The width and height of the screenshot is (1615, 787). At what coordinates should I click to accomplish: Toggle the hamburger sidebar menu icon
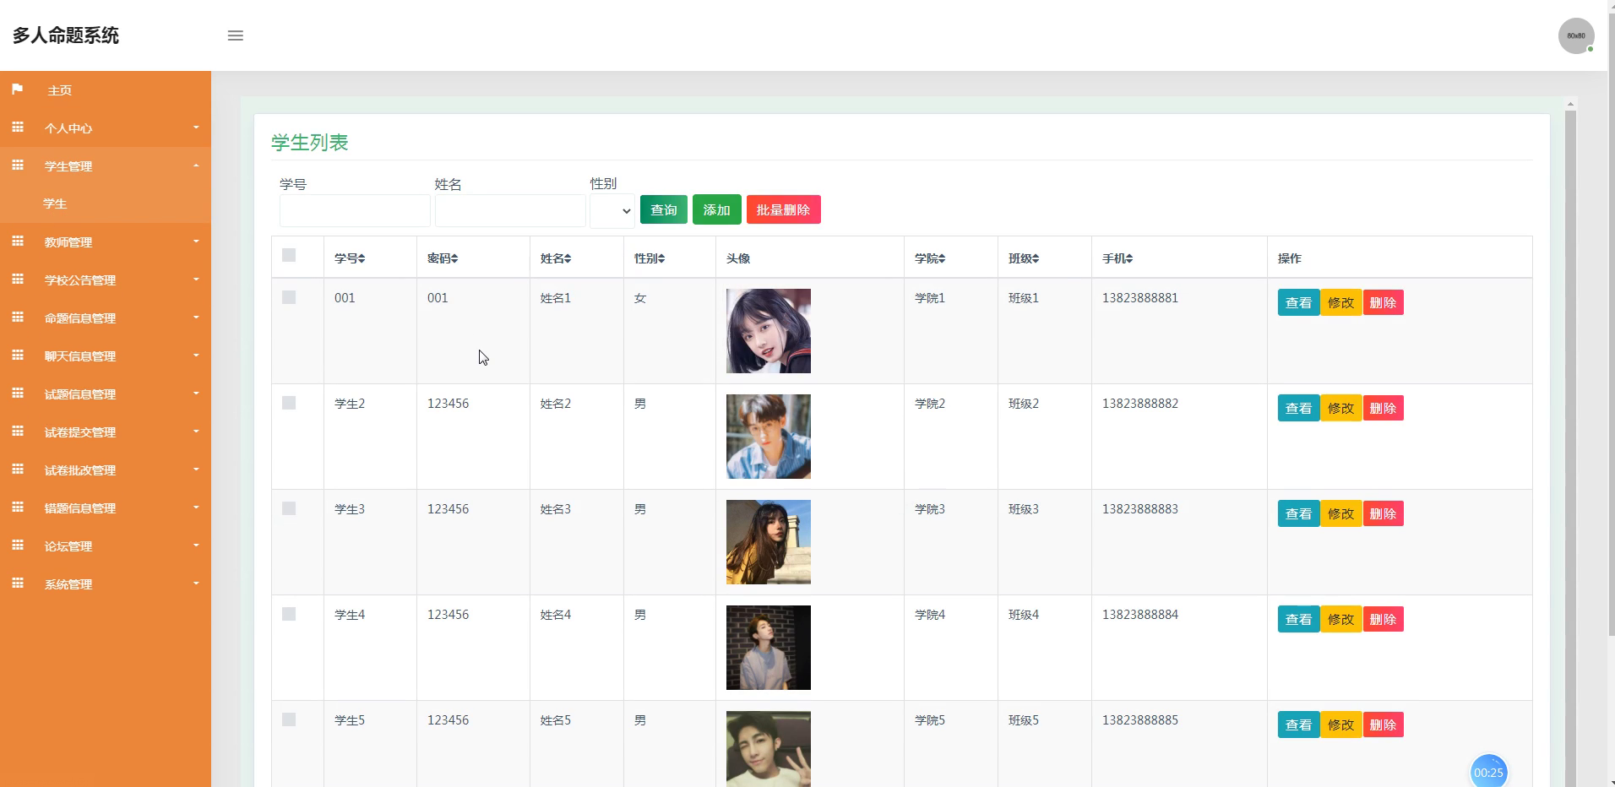coord(236,35)
